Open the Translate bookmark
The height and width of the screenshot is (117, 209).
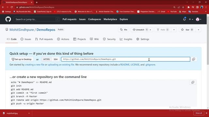tap(193, 12)
